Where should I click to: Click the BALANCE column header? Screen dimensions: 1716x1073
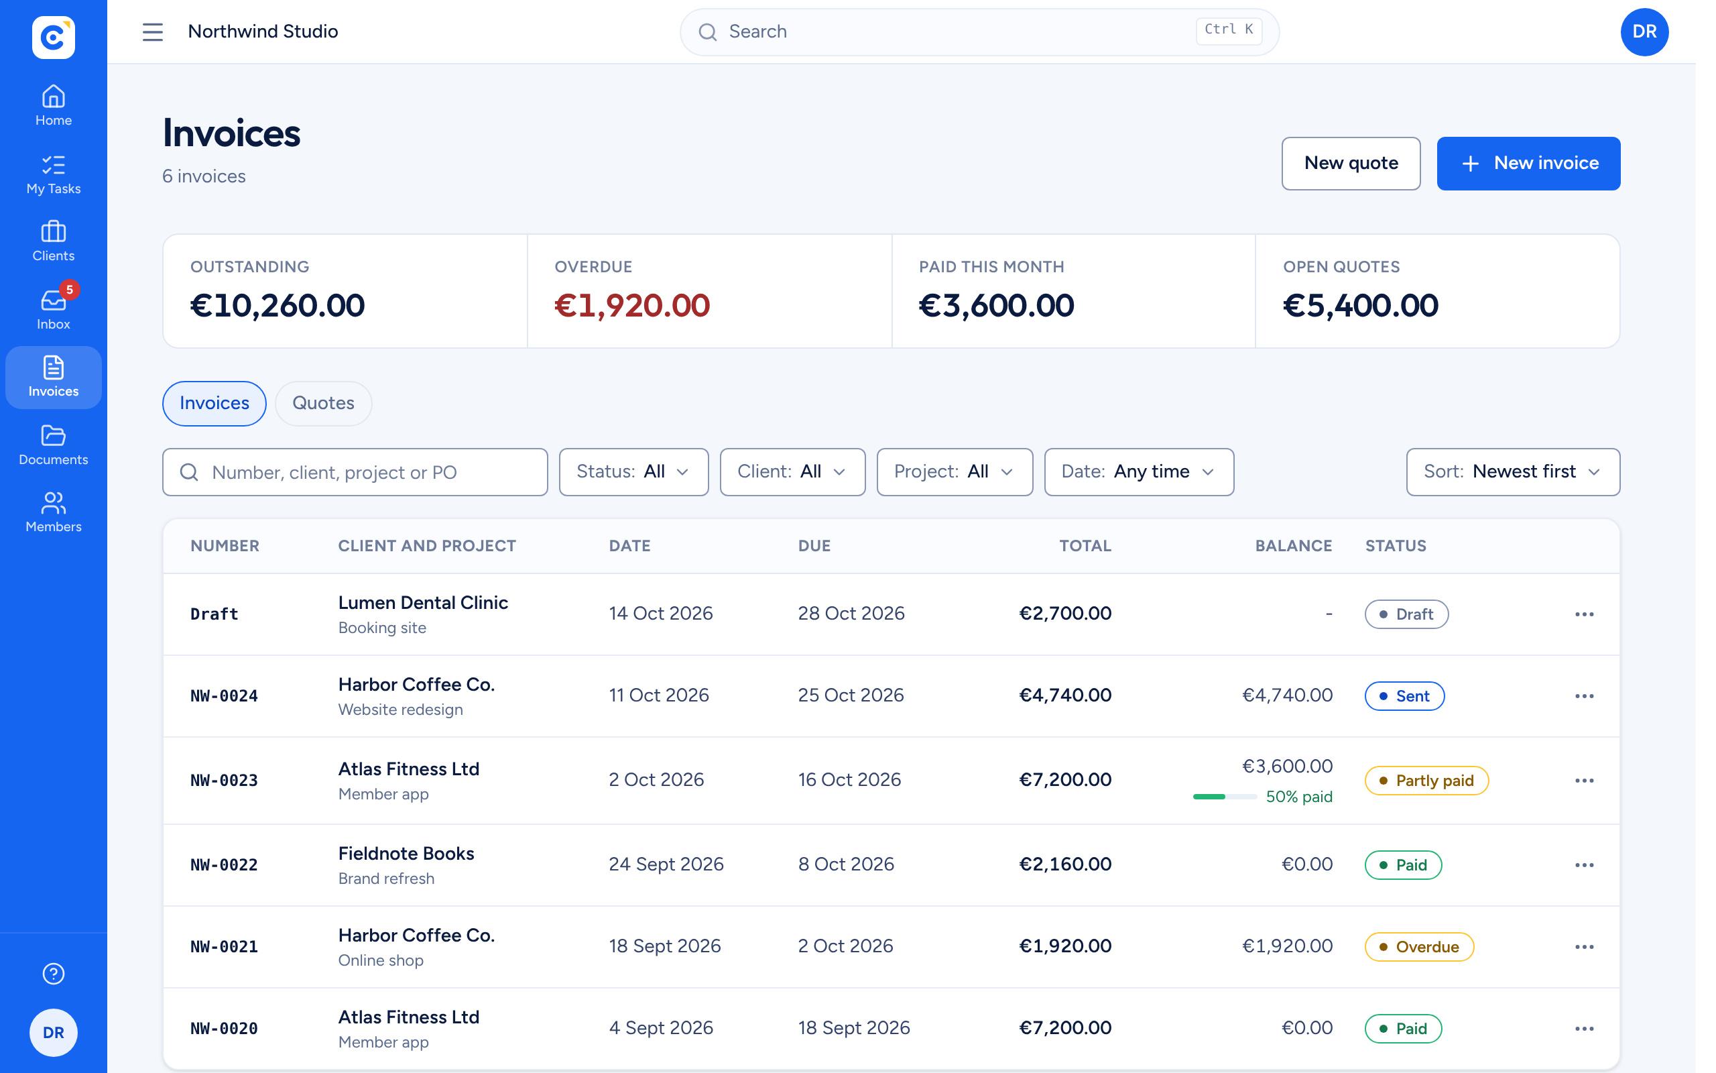[1294, 546]
